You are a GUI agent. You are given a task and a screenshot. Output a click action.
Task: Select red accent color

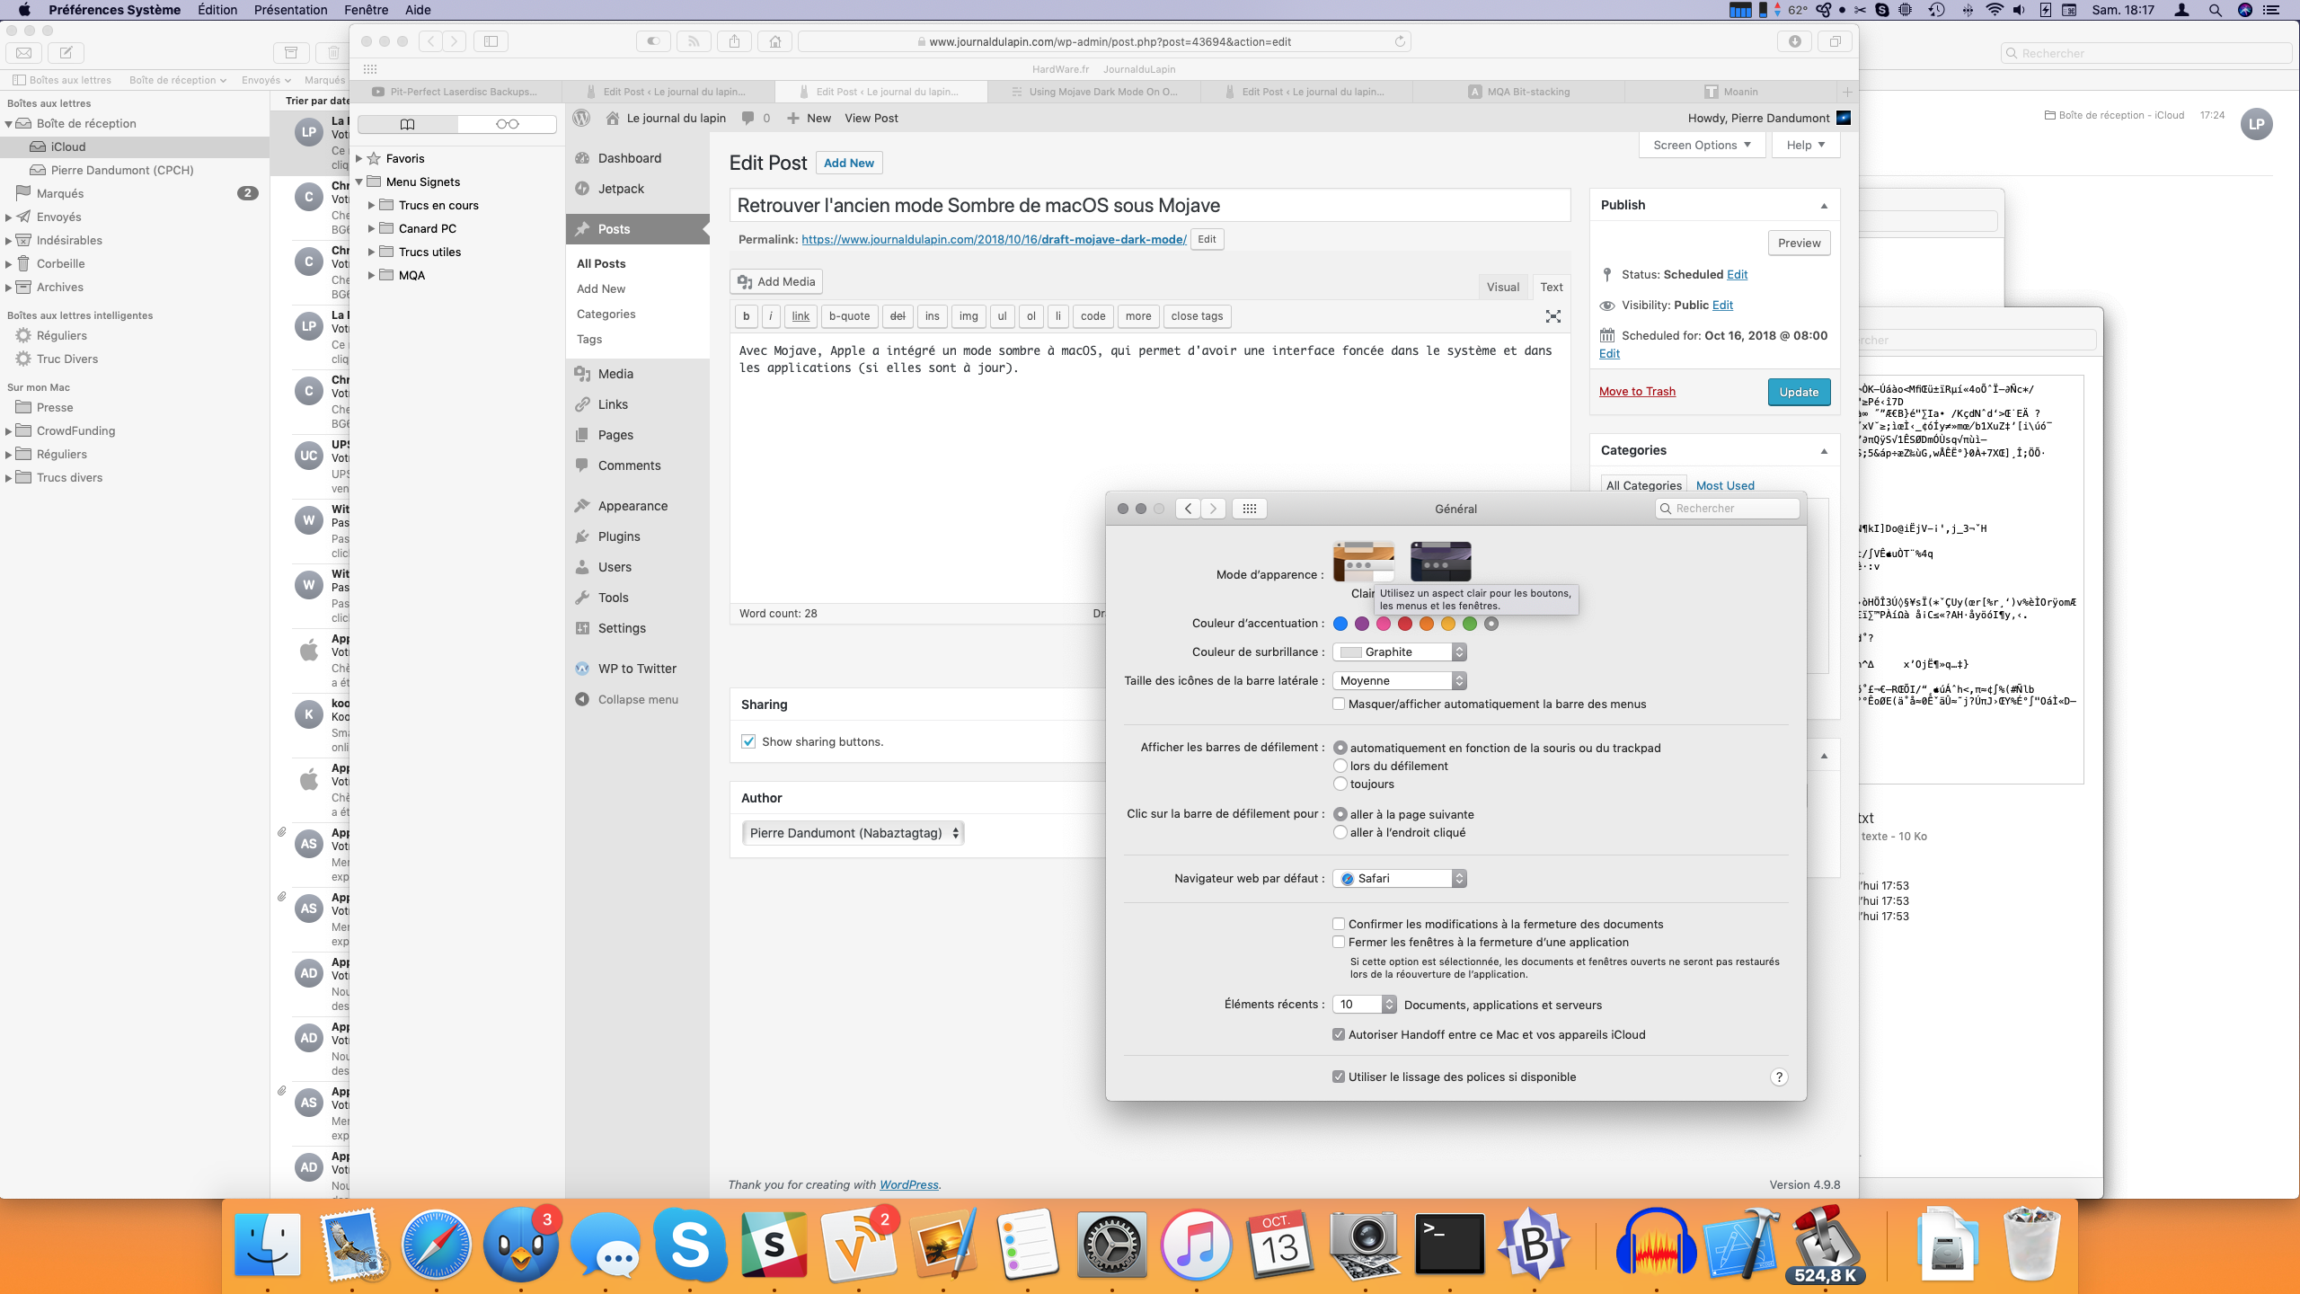(1405, 624)
